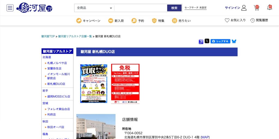The width and height of the screenshot is (279, 139).
Task: Select イオンモール旭川駅前店 in sidebar
Action: 59,76
